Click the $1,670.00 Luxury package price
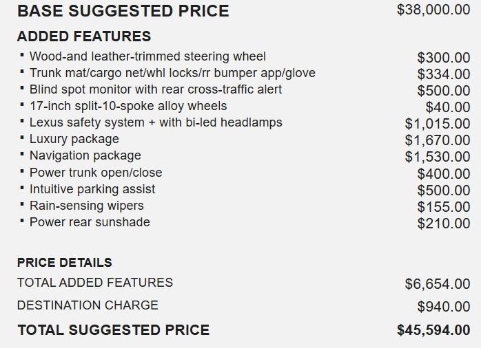The image size is (481, 348). coord(438,140)
